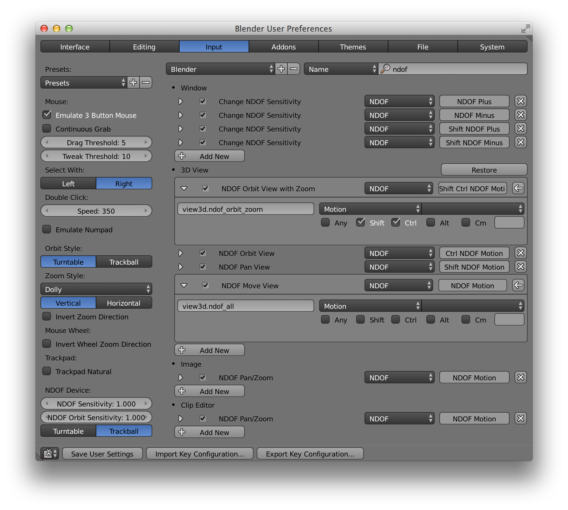This screenshot has height=510, width=568.
Task: Remove the Shift NDOF Minus keymap entry
Action: [520, 142]
